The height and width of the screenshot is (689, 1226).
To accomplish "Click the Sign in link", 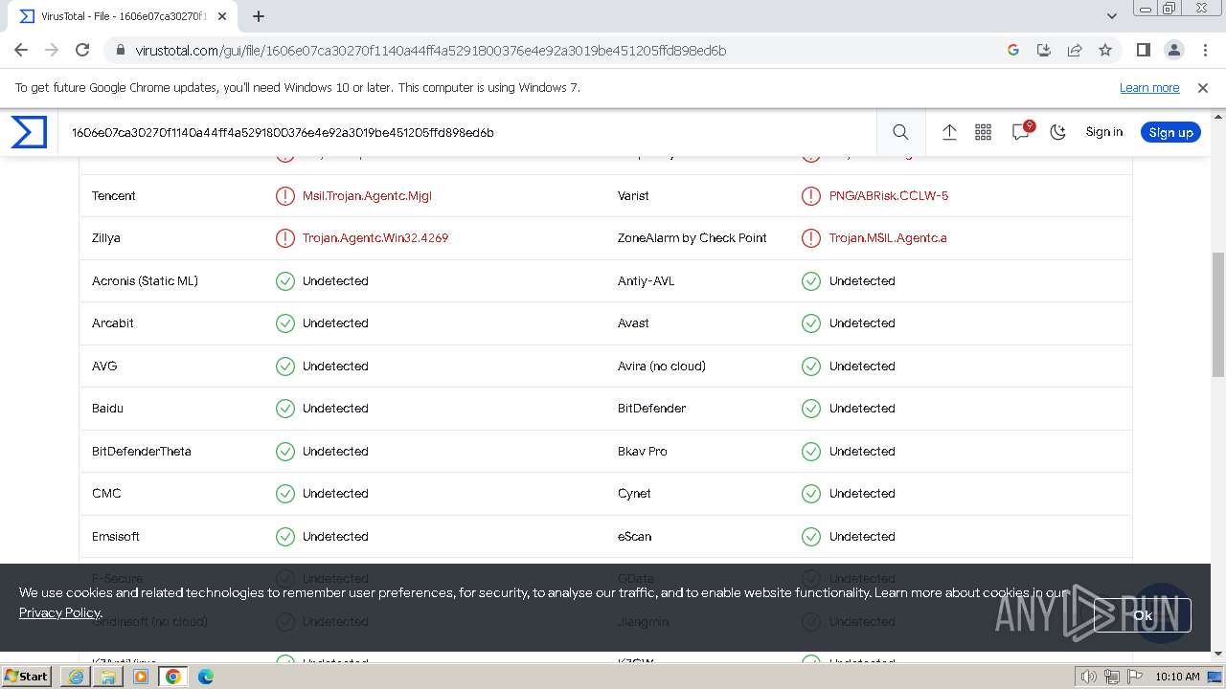I will coord(1103,132).
